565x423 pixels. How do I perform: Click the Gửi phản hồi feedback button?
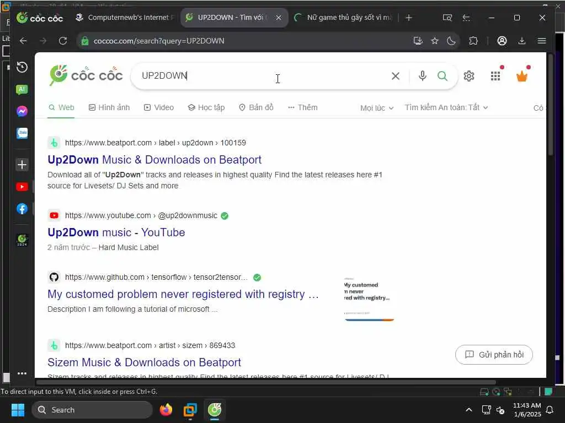pos(494,355)
